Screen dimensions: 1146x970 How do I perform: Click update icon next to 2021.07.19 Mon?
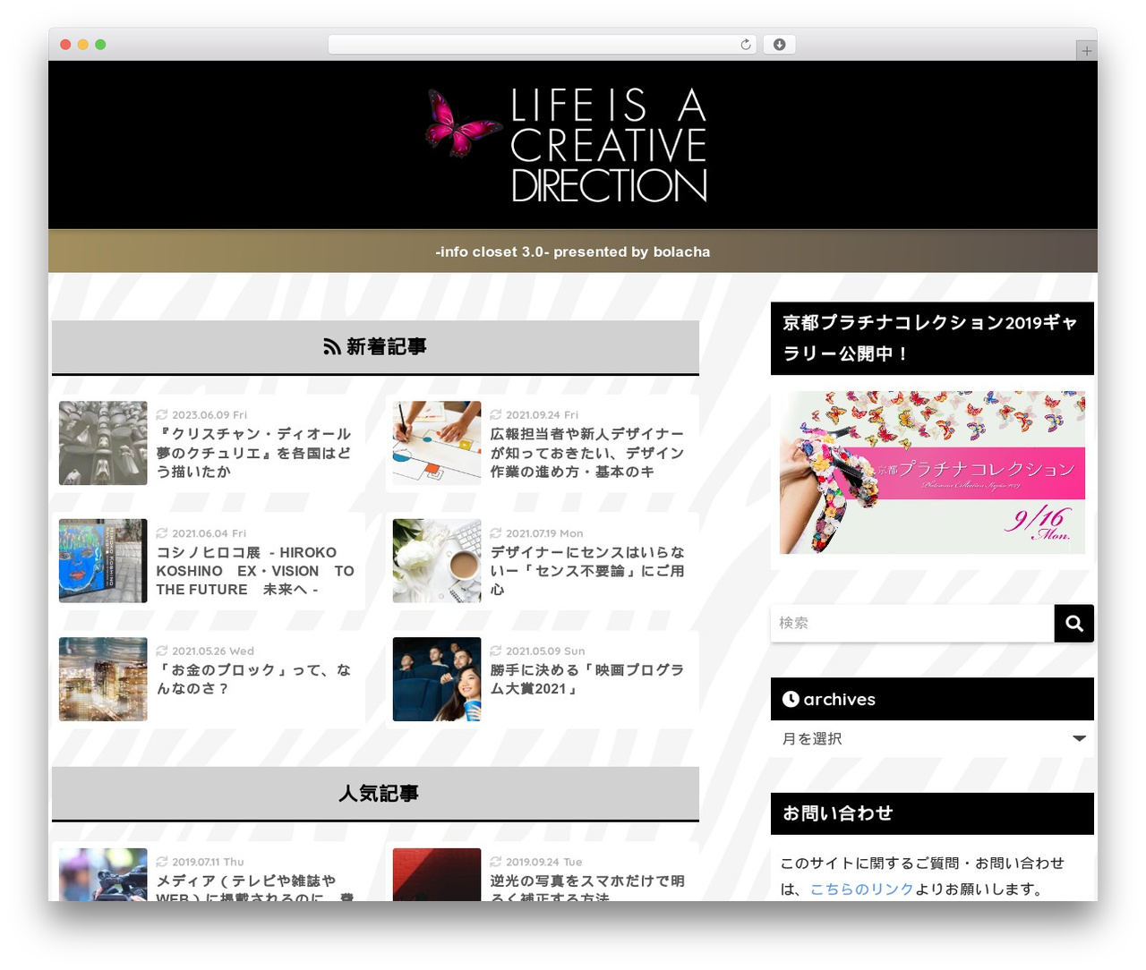pos(496,532)
